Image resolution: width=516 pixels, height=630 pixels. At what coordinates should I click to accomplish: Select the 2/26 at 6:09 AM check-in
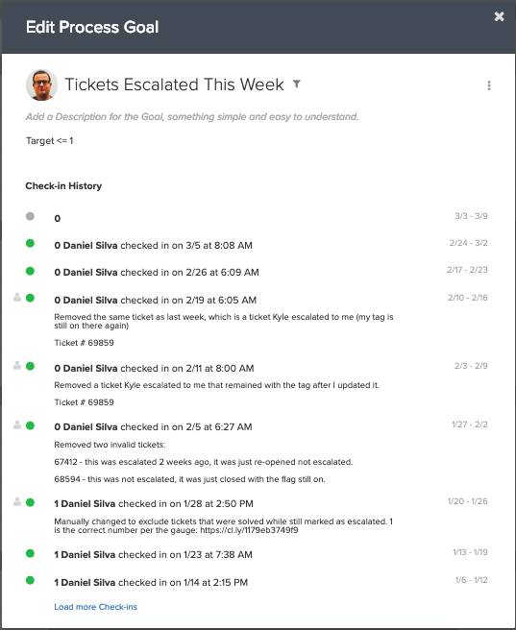pyautogui.click(x=157, y=273)
